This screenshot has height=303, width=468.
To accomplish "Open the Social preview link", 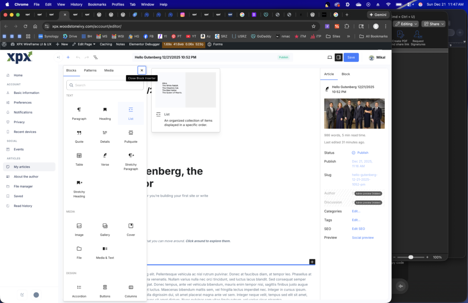I will pyautogui.click(x=362, y=238).
